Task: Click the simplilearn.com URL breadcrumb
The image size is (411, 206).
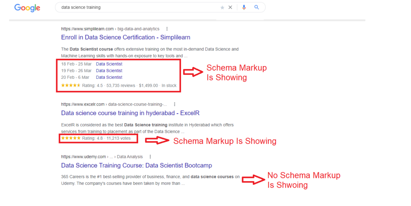Action: point(110,29)
